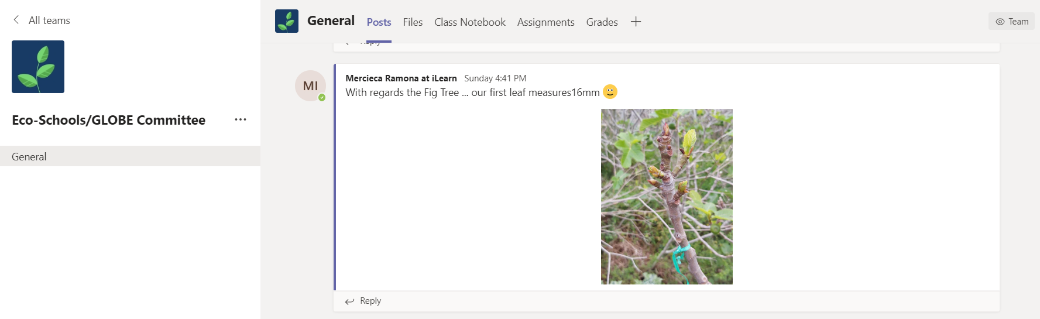
Task: Click the small leaf channel icon in header
Action: (287, 21)
